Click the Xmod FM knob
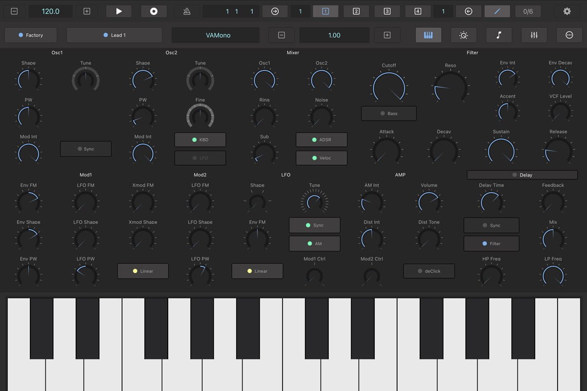587x391 pixels. coord(143,201)
